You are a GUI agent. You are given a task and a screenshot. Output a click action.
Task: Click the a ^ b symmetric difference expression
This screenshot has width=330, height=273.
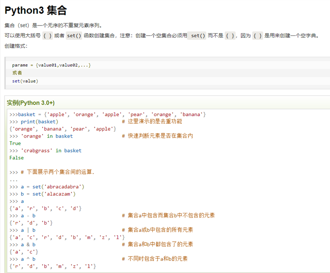click(28, 259)
